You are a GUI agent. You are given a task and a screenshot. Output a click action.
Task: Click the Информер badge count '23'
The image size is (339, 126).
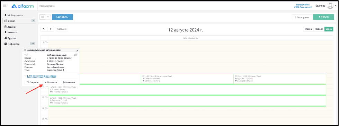coord(33,44)
